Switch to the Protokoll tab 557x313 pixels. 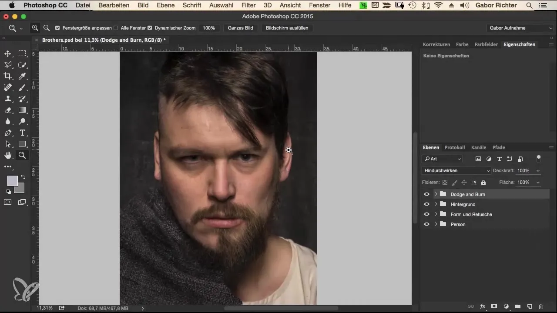(x=455, y=147)
